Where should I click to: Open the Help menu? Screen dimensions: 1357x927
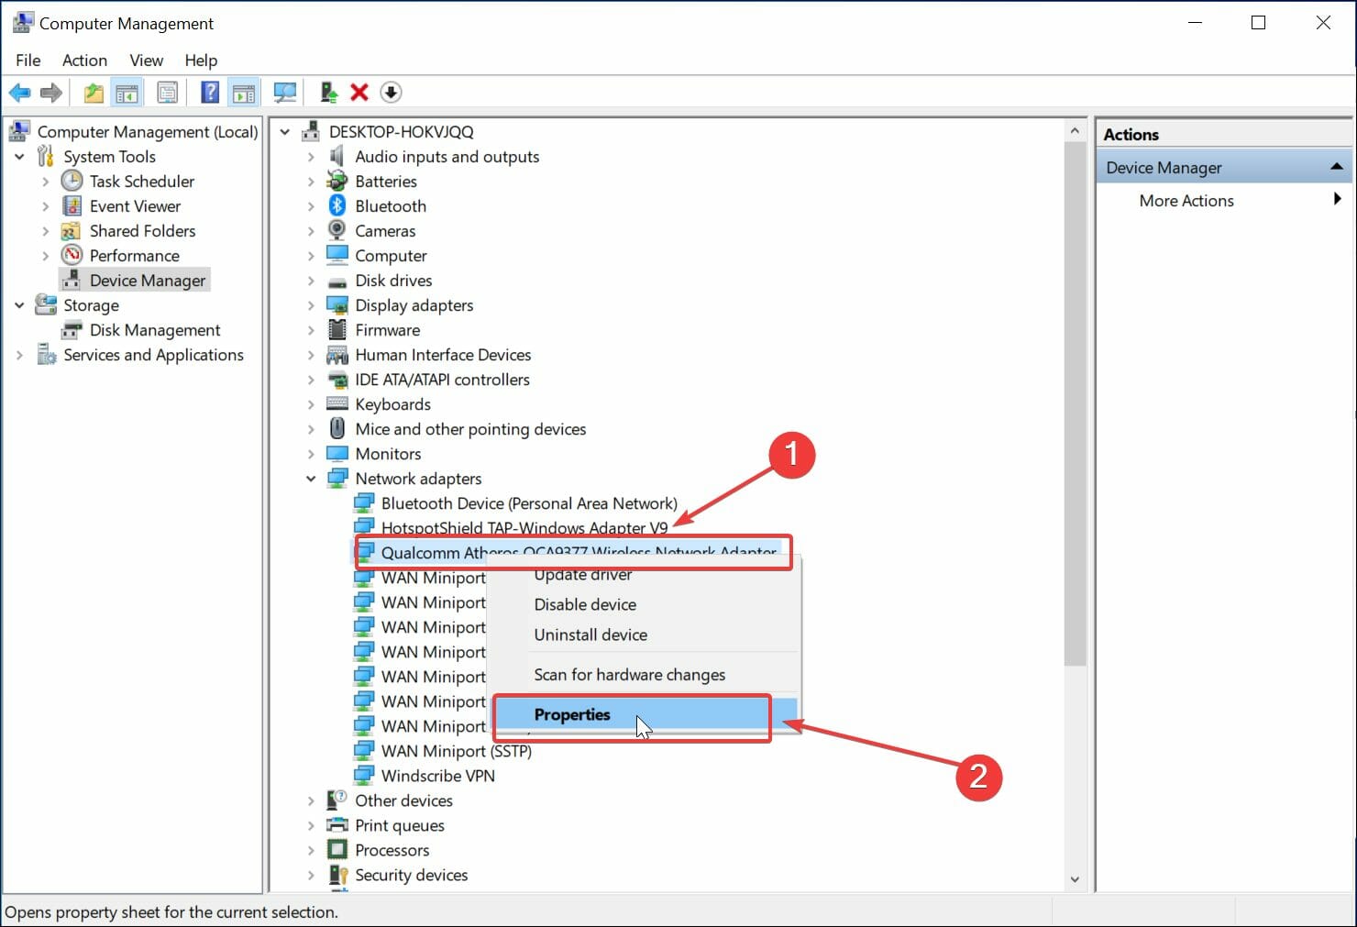tap(201, 61)
